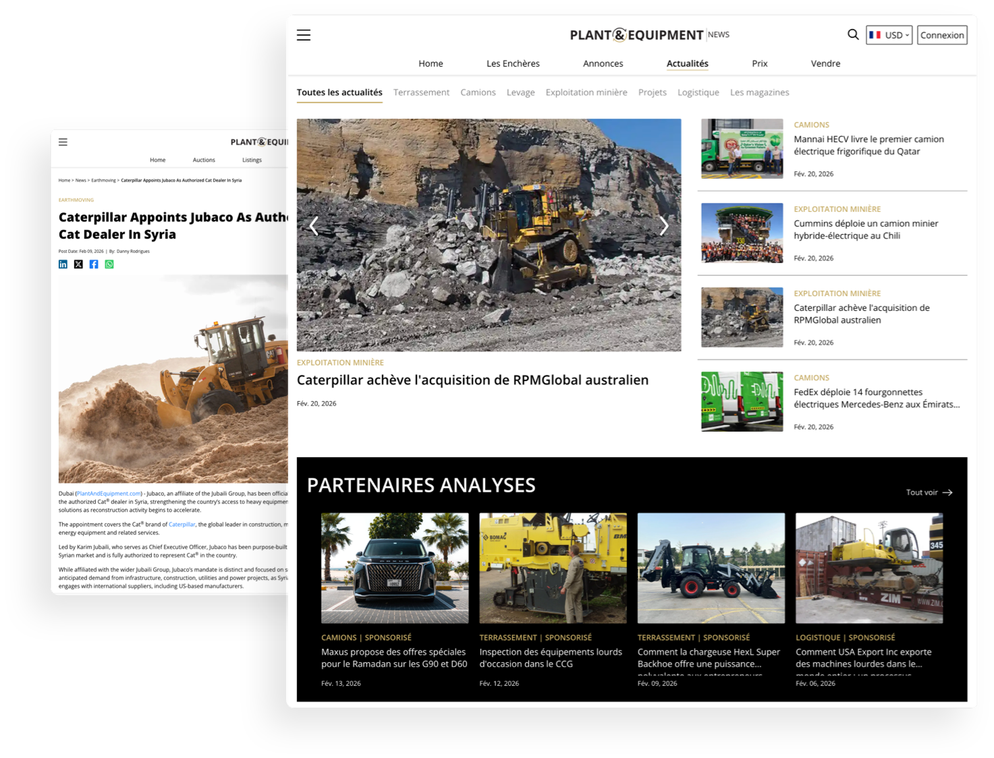
Task: Go to the previous carousel slide
Action: (x=314, y=226)
